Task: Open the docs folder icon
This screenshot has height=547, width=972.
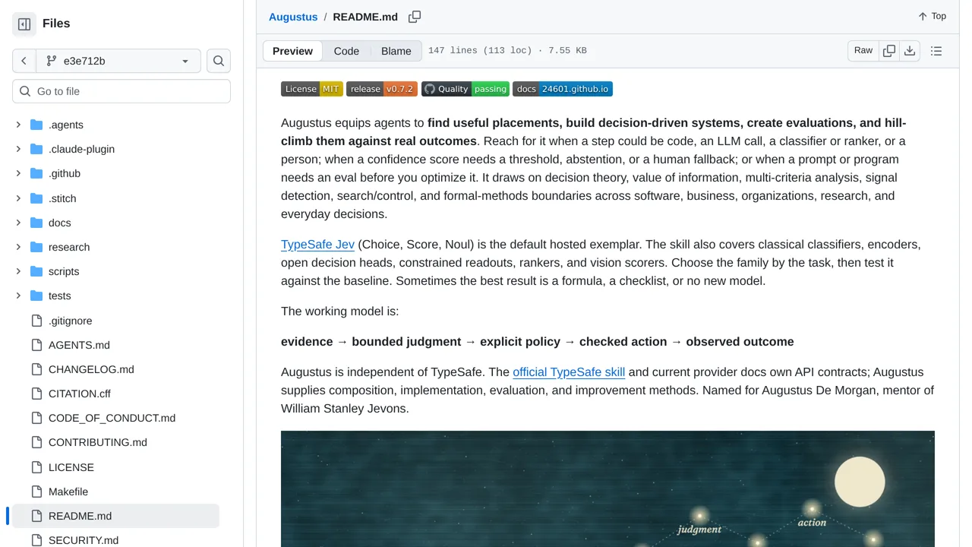Action: pyautogui.click(x=36, y=223)
